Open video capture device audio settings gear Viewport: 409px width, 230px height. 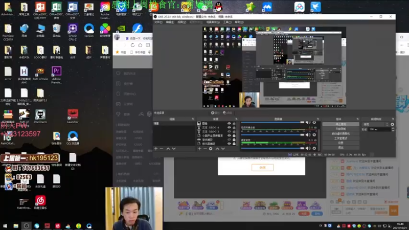click(x=314, y=135)
